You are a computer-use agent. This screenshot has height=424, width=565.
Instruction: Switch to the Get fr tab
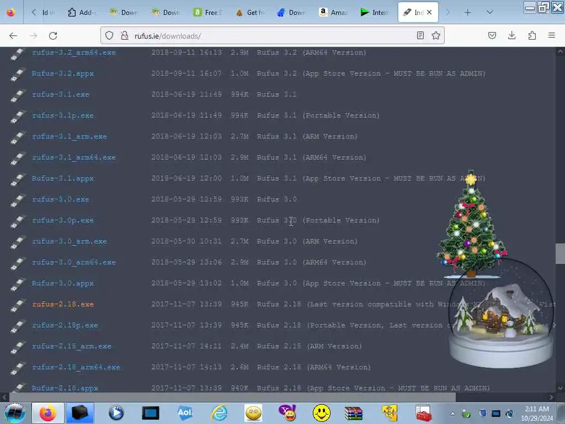[x=250, y=13]
